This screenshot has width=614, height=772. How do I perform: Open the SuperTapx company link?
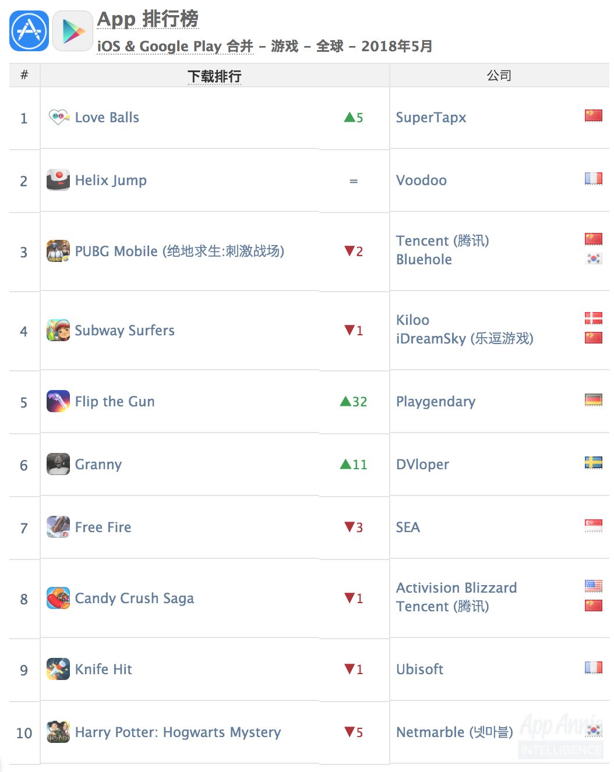tap(431, 118)
